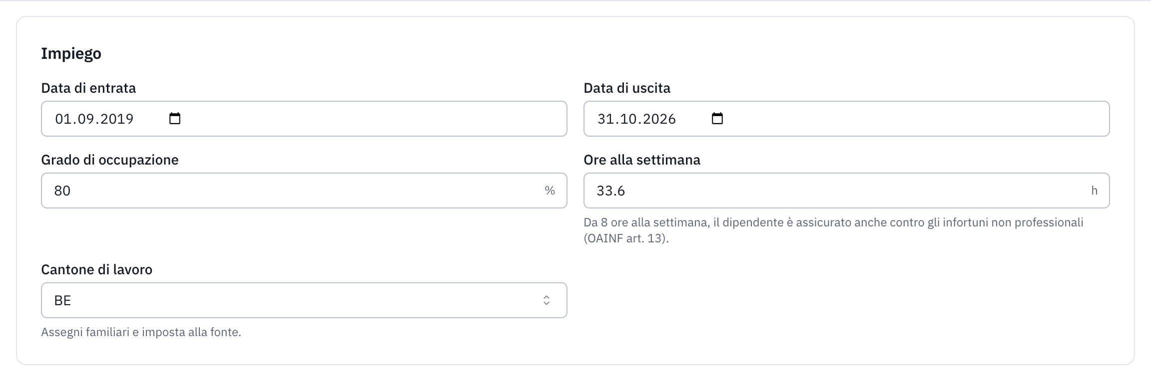This screenshot has width=1151, height=381.
Task: Open calendar picker for Data di uscita
Action: click(717, 119)
